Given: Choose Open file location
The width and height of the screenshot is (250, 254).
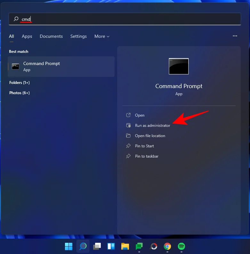Looking at the screenshot, I should coord(150,136).
